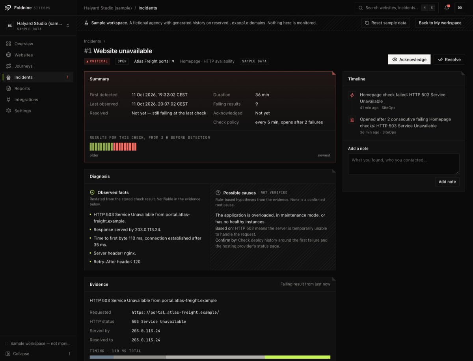
Task: Acknowledge the incident
Action: (x=409, y=60)
